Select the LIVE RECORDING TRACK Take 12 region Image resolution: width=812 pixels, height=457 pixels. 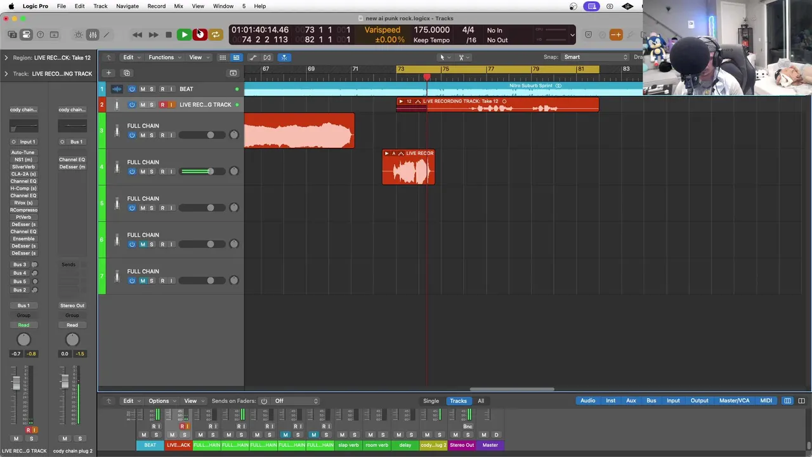[x=497, y=105]
